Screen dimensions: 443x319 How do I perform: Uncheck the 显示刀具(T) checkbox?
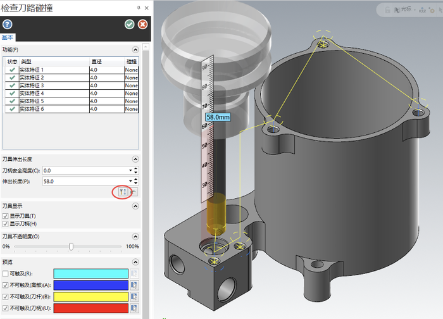click(5, 216)
